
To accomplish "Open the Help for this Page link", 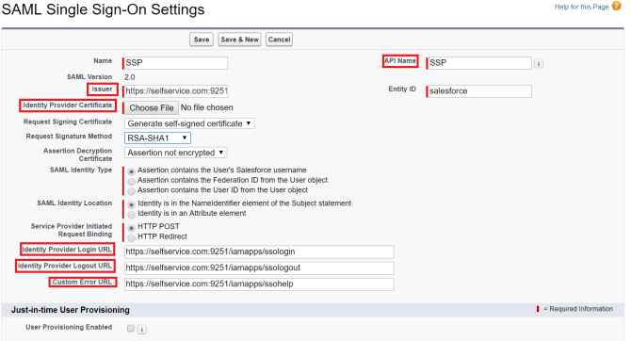I will point(581,7).
